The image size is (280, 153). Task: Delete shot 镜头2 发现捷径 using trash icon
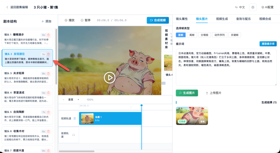point(48,54)
